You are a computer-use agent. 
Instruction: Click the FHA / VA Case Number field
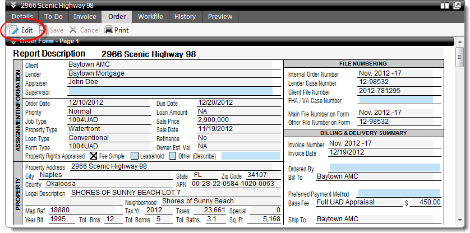[395, 100]
